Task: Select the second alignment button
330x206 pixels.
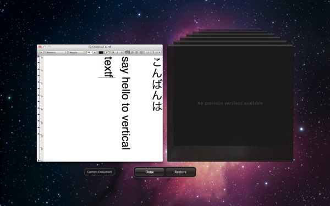Action: (132, 52)
